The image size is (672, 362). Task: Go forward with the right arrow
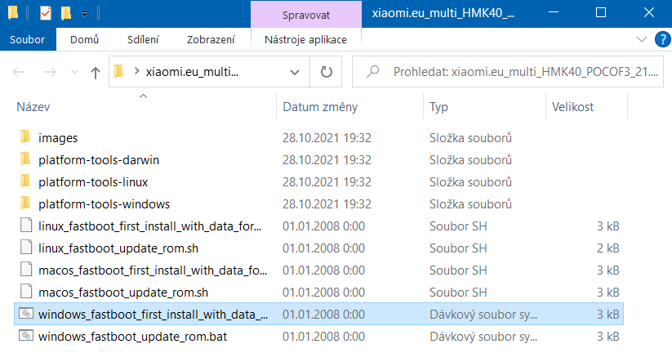(50, 72)
